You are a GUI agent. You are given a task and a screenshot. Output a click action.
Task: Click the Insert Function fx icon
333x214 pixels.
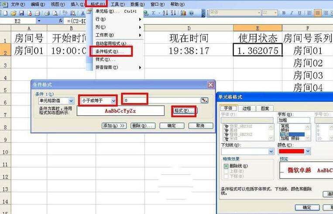[61, 21]
